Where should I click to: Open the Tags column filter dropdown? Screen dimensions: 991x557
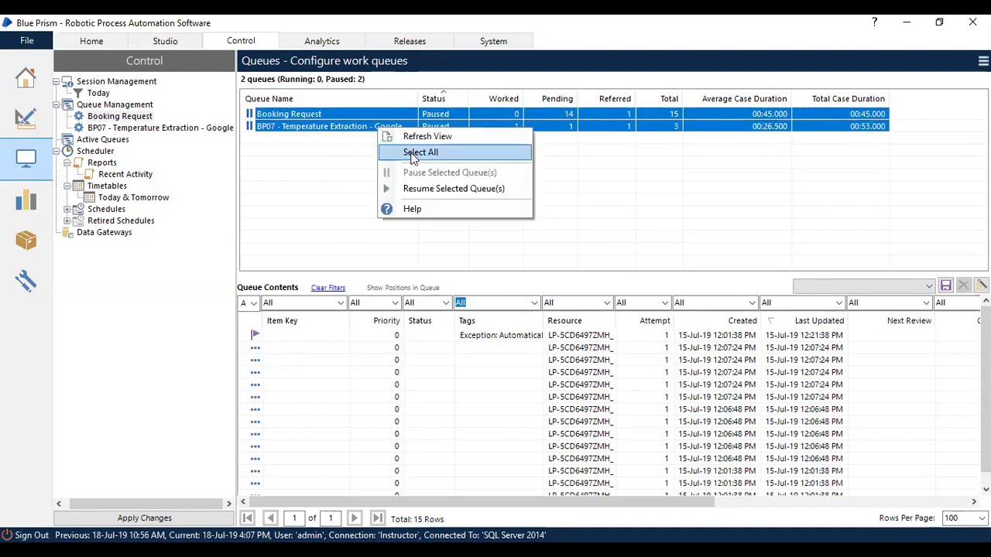534,302
